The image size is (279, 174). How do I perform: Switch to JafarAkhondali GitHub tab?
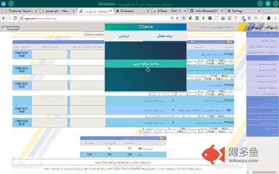point(207,11)
